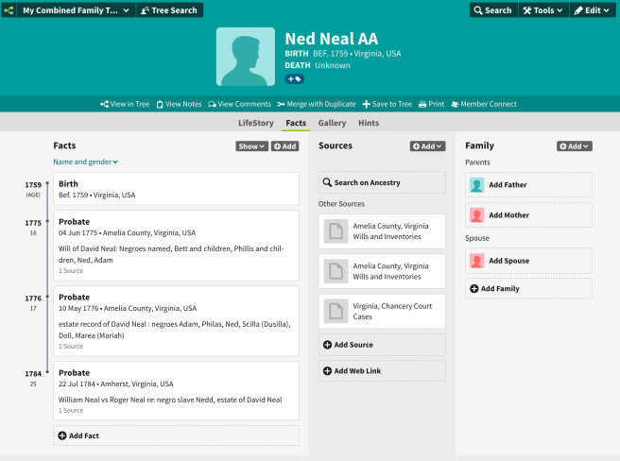620x461 pixels.
Task: Open the 1776 Probate fact
Action: [x=177, y=321]
